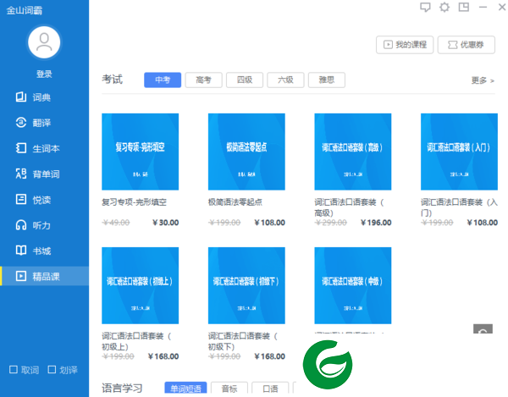Click the 词汇语法口语套装（初级上）title text
Screen dimensions: 508x397
[x=136, y=341]
